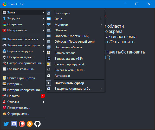Select Весь экран capture option
This screenshot has height=130, width=155.
75,13
